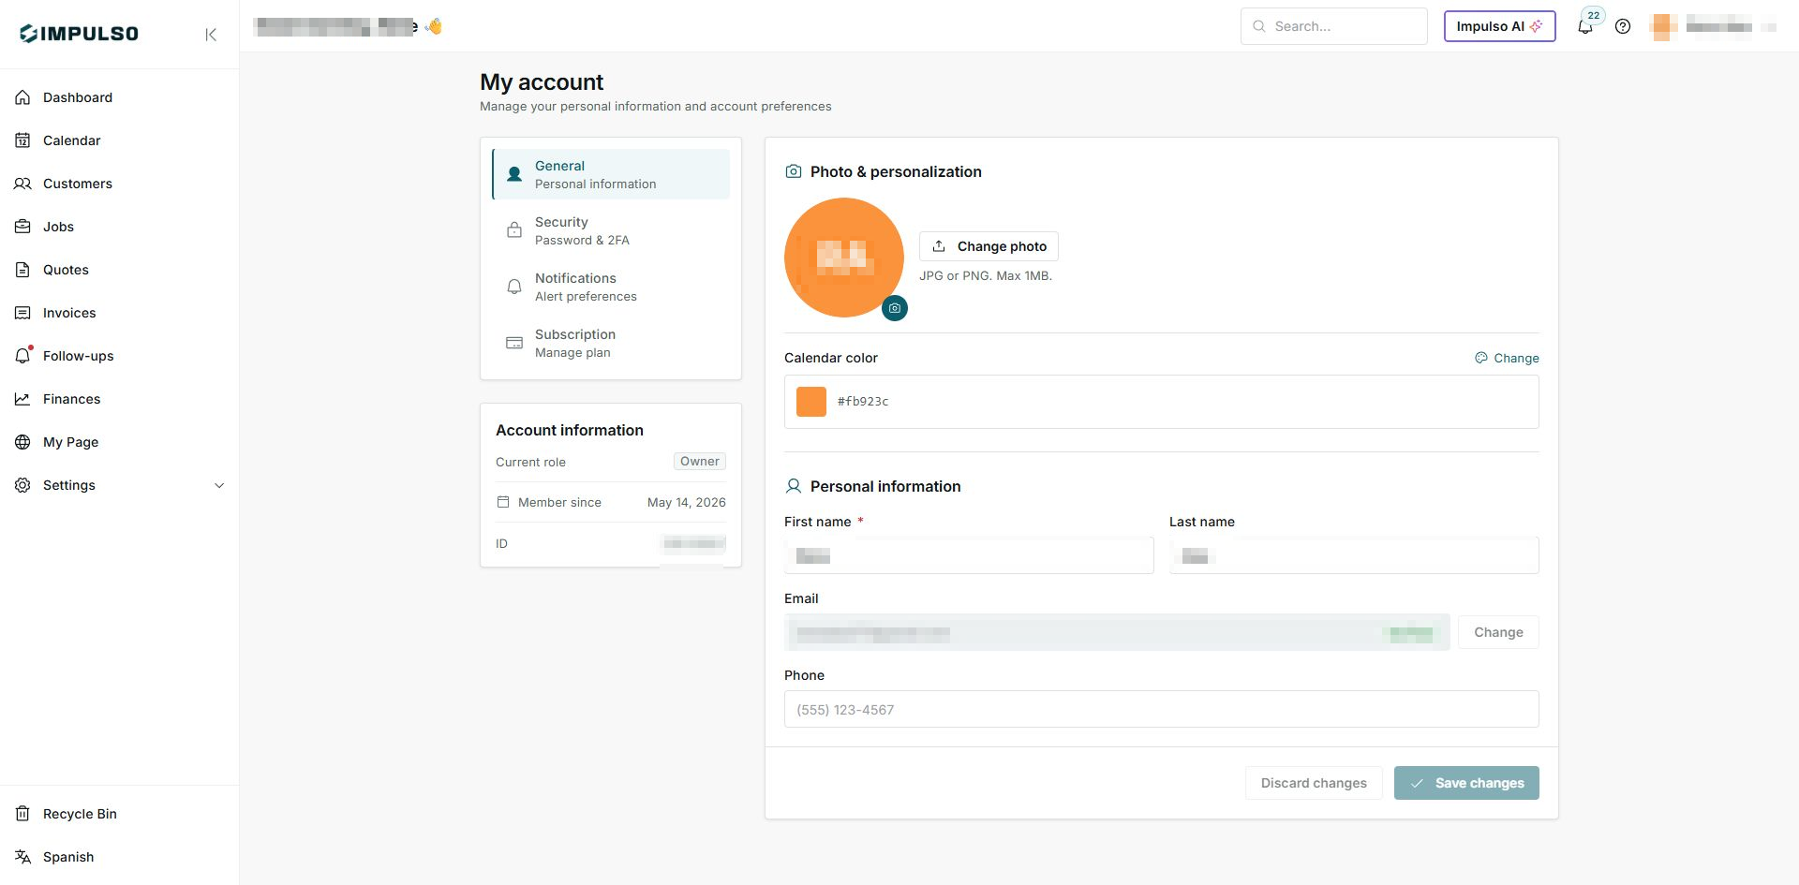Click the #fb923c color code text
The width and height of the screenshot is (1799, 885).
863,402
